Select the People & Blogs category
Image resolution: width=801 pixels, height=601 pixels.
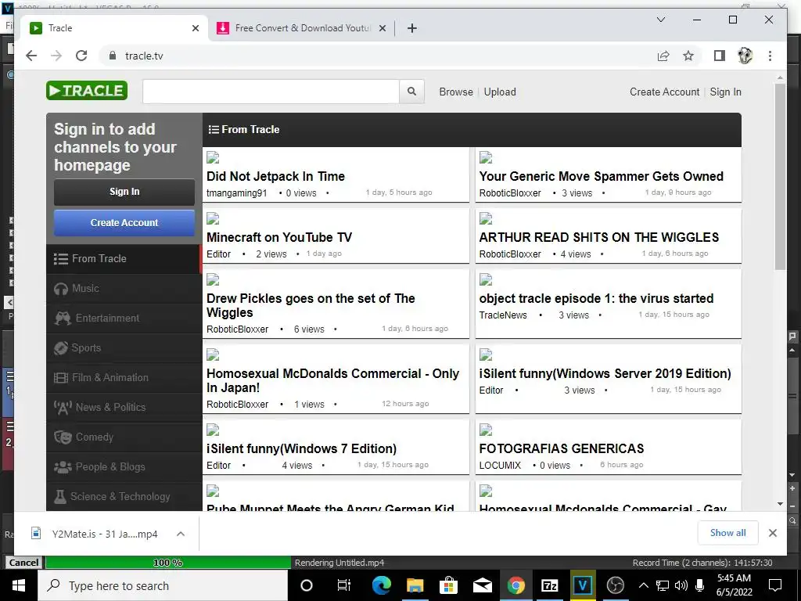coord(124,466)
